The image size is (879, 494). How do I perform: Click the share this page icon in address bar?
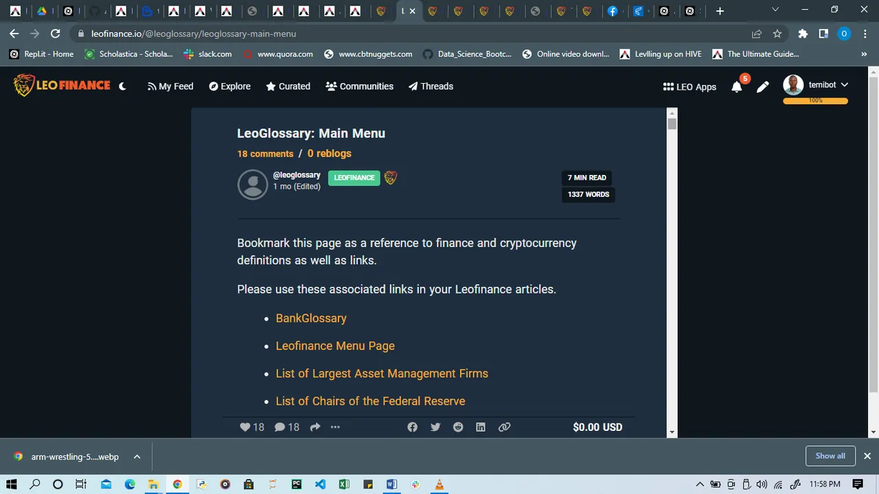(x=757, y=34)
